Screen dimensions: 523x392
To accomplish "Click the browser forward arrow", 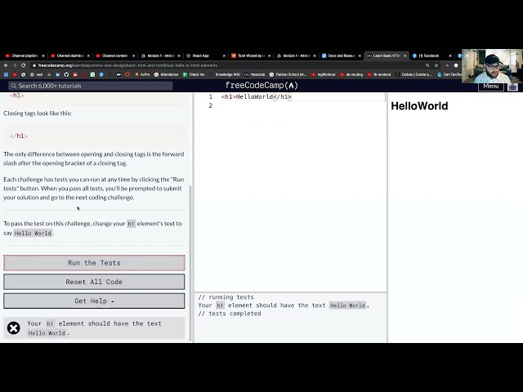I will (15, 65).
